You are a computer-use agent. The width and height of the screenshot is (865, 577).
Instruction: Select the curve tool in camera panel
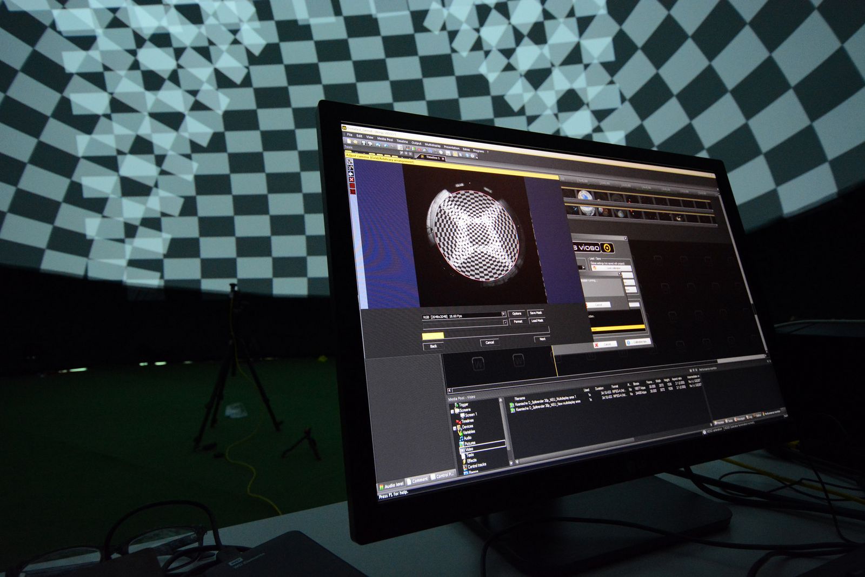click(350, 162)
